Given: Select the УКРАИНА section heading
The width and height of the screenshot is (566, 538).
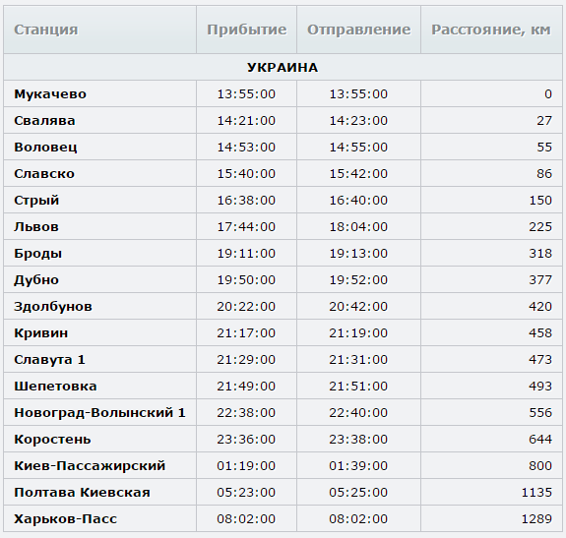Looking at the screenshot, I should pyautogui.click(x=283, y=67).
